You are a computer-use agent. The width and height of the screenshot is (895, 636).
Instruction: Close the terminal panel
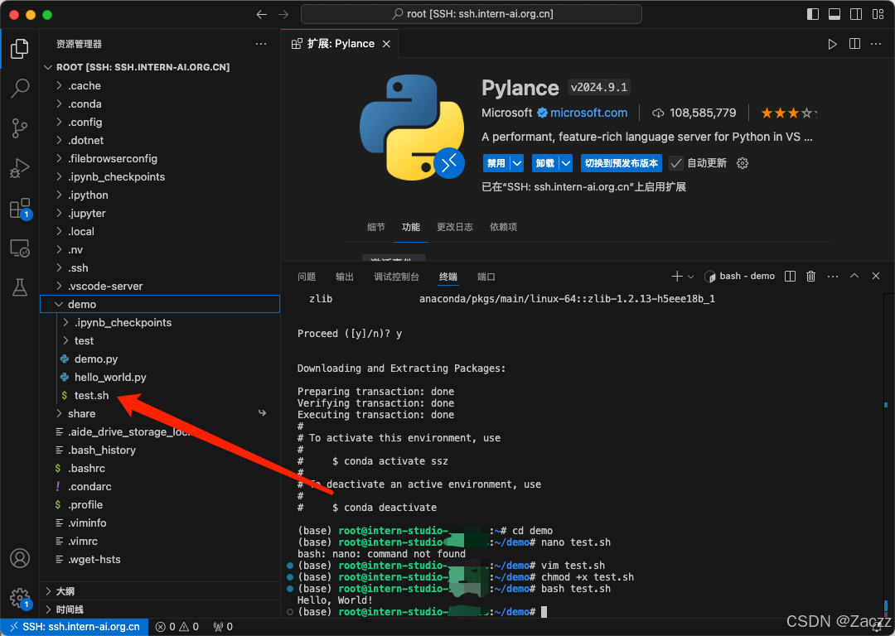[x=876, y=276]
